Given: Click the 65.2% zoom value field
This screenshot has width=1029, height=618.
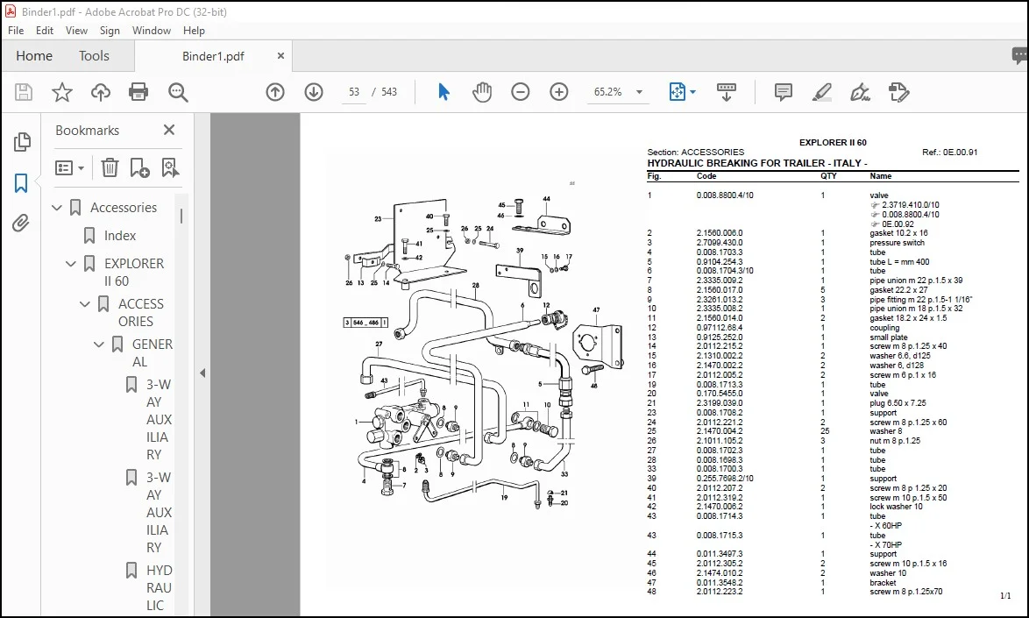Looking at the screenshot, I should 607,92.
